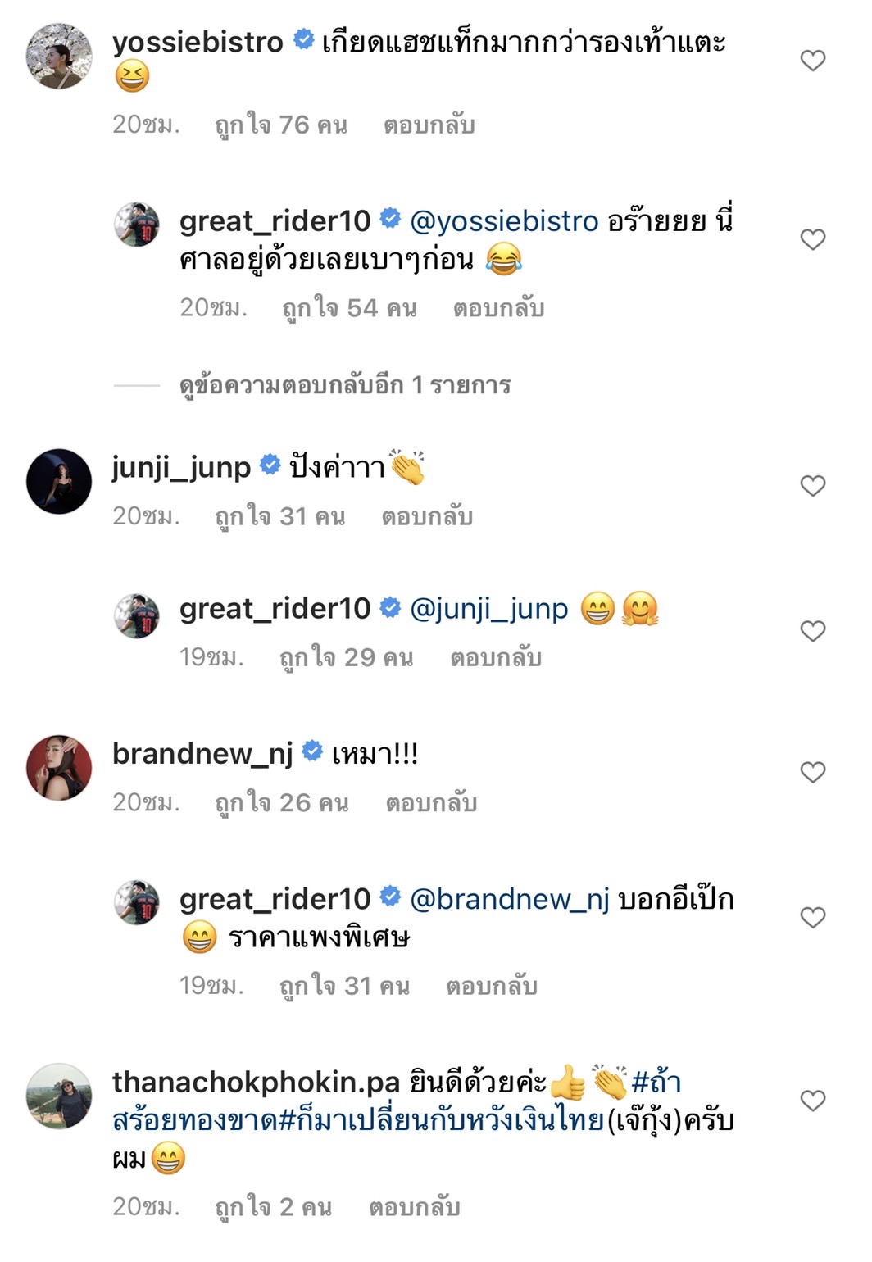View brandnew_nj's profile photo
872x1262 pixels.
(x=59, y=768)
